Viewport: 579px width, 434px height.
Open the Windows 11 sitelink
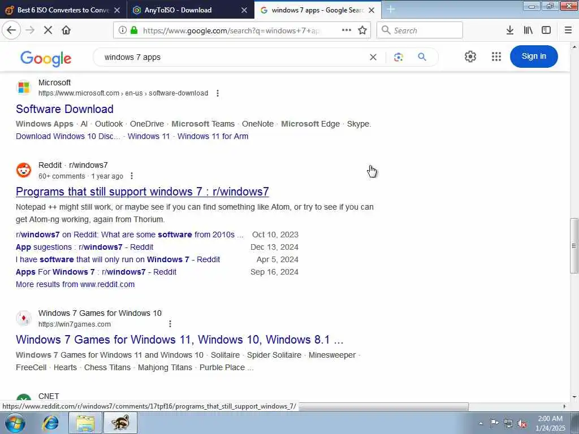coord(149,136)
